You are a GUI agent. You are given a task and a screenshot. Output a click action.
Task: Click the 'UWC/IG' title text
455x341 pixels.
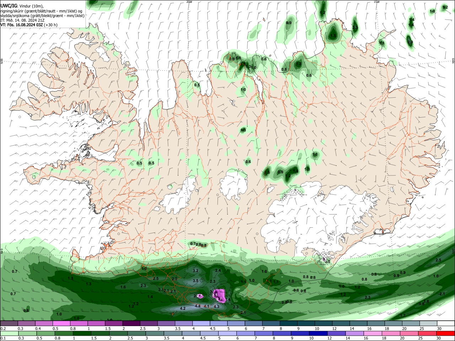click(8, 6)
